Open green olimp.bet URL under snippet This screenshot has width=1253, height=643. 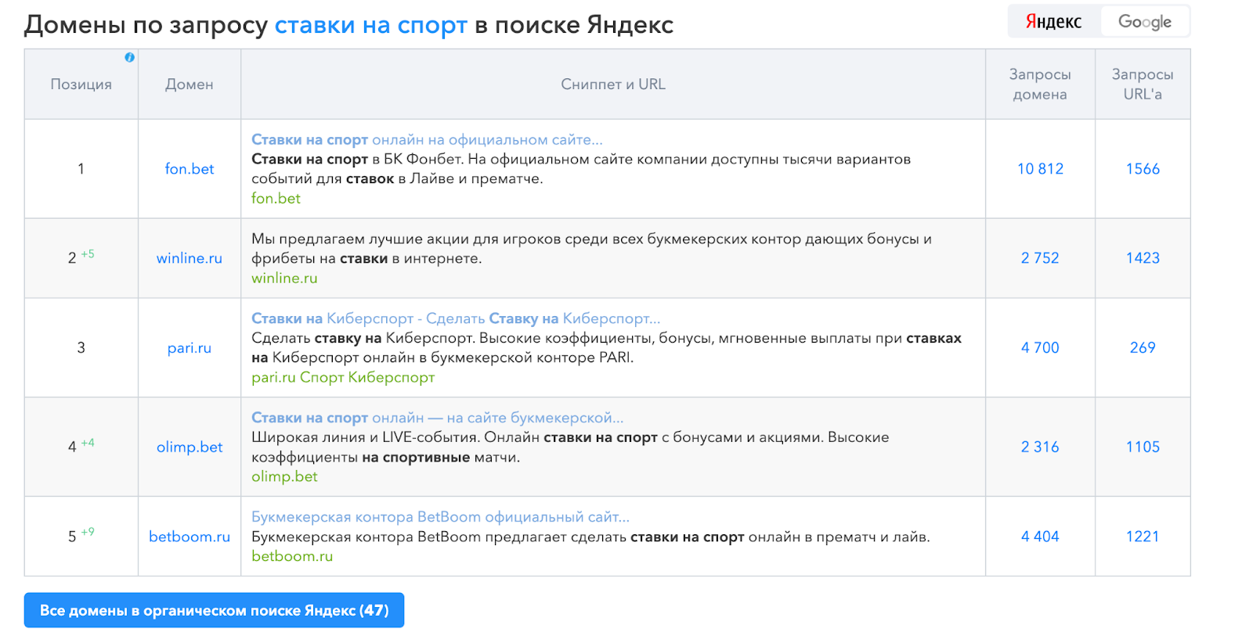(284, 477)
